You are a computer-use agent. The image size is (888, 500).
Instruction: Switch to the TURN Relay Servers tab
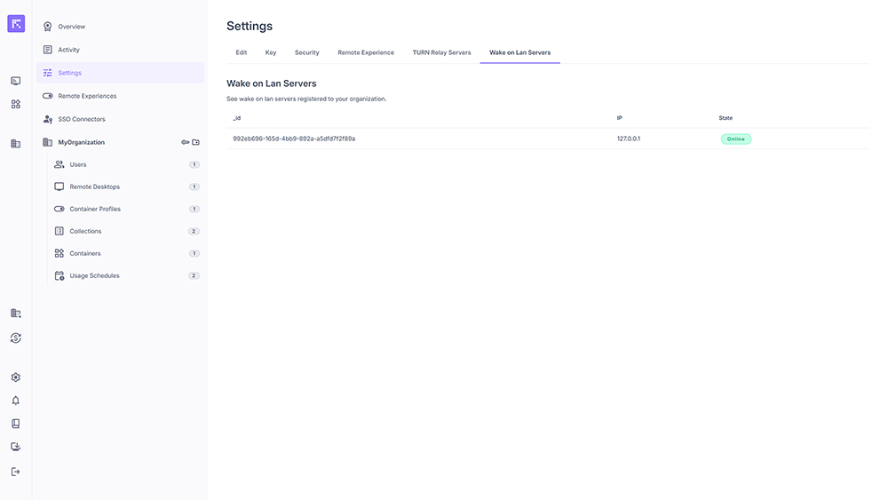[441, 52]
